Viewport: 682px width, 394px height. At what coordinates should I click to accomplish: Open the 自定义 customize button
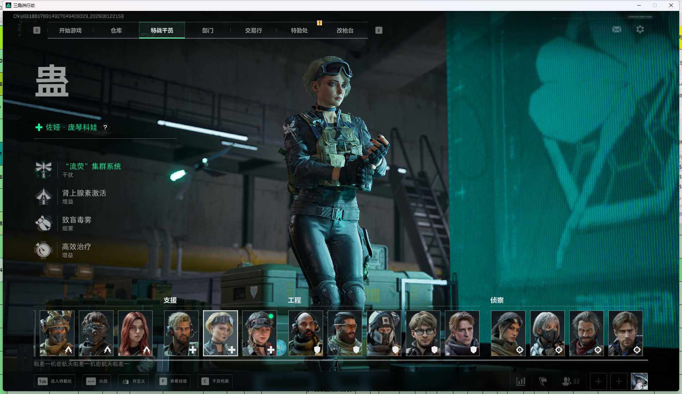pyautogui.click(x=134, y=381)
